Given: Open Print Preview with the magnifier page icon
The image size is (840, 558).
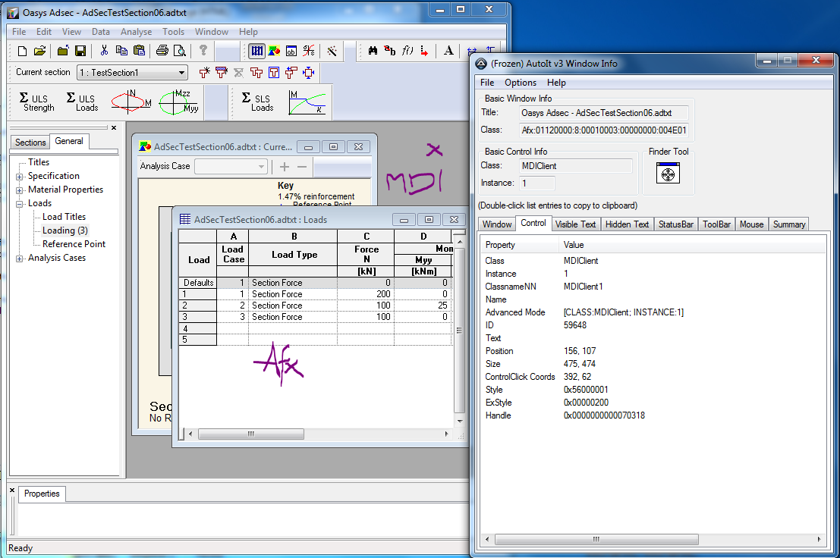Looking at the screenshot, I should click(x=180, y=51).
